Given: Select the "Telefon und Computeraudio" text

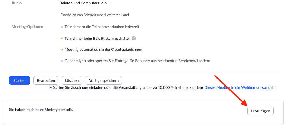Looking at the screenshot, I should click(x=84, y=3).
